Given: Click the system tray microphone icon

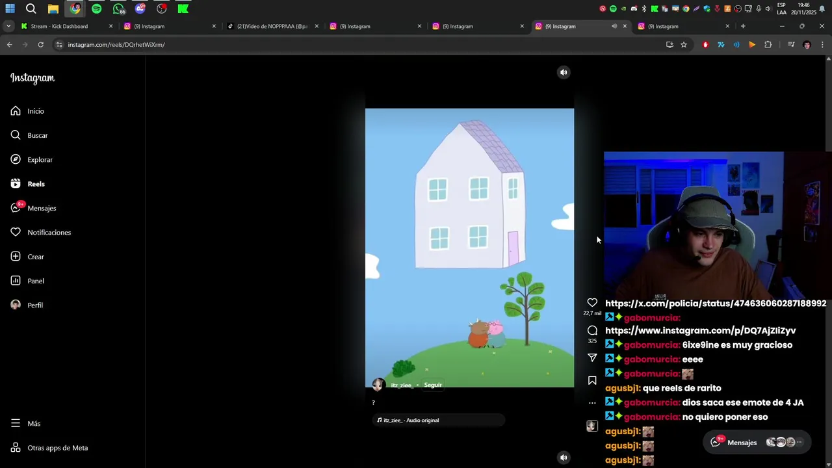Looking at the screenshot, I should pos(759,8).
